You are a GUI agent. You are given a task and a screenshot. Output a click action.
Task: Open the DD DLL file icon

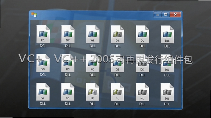[142, 63]
